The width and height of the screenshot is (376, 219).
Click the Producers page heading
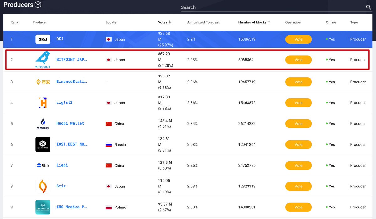(18, 5)
